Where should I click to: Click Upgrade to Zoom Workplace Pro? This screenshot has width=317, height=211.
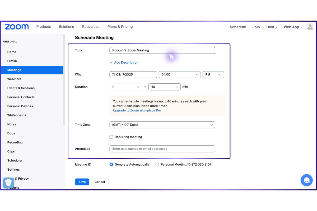point(137,111)
